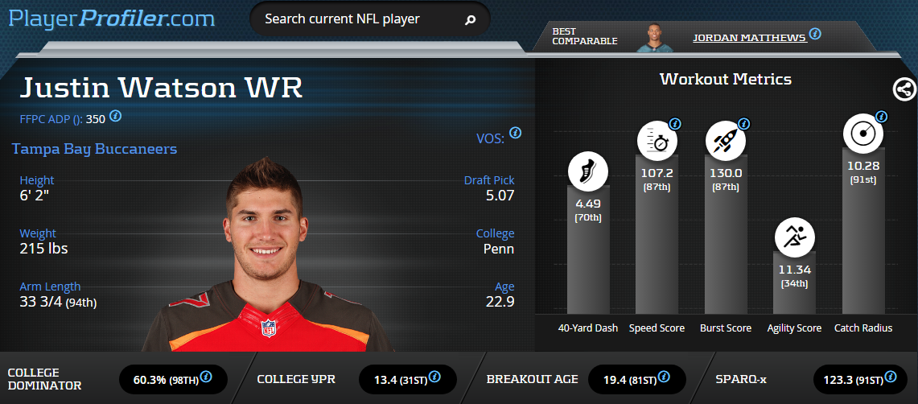
Task: Click the Burst Score rocket icon
Action: click(726, 141)
